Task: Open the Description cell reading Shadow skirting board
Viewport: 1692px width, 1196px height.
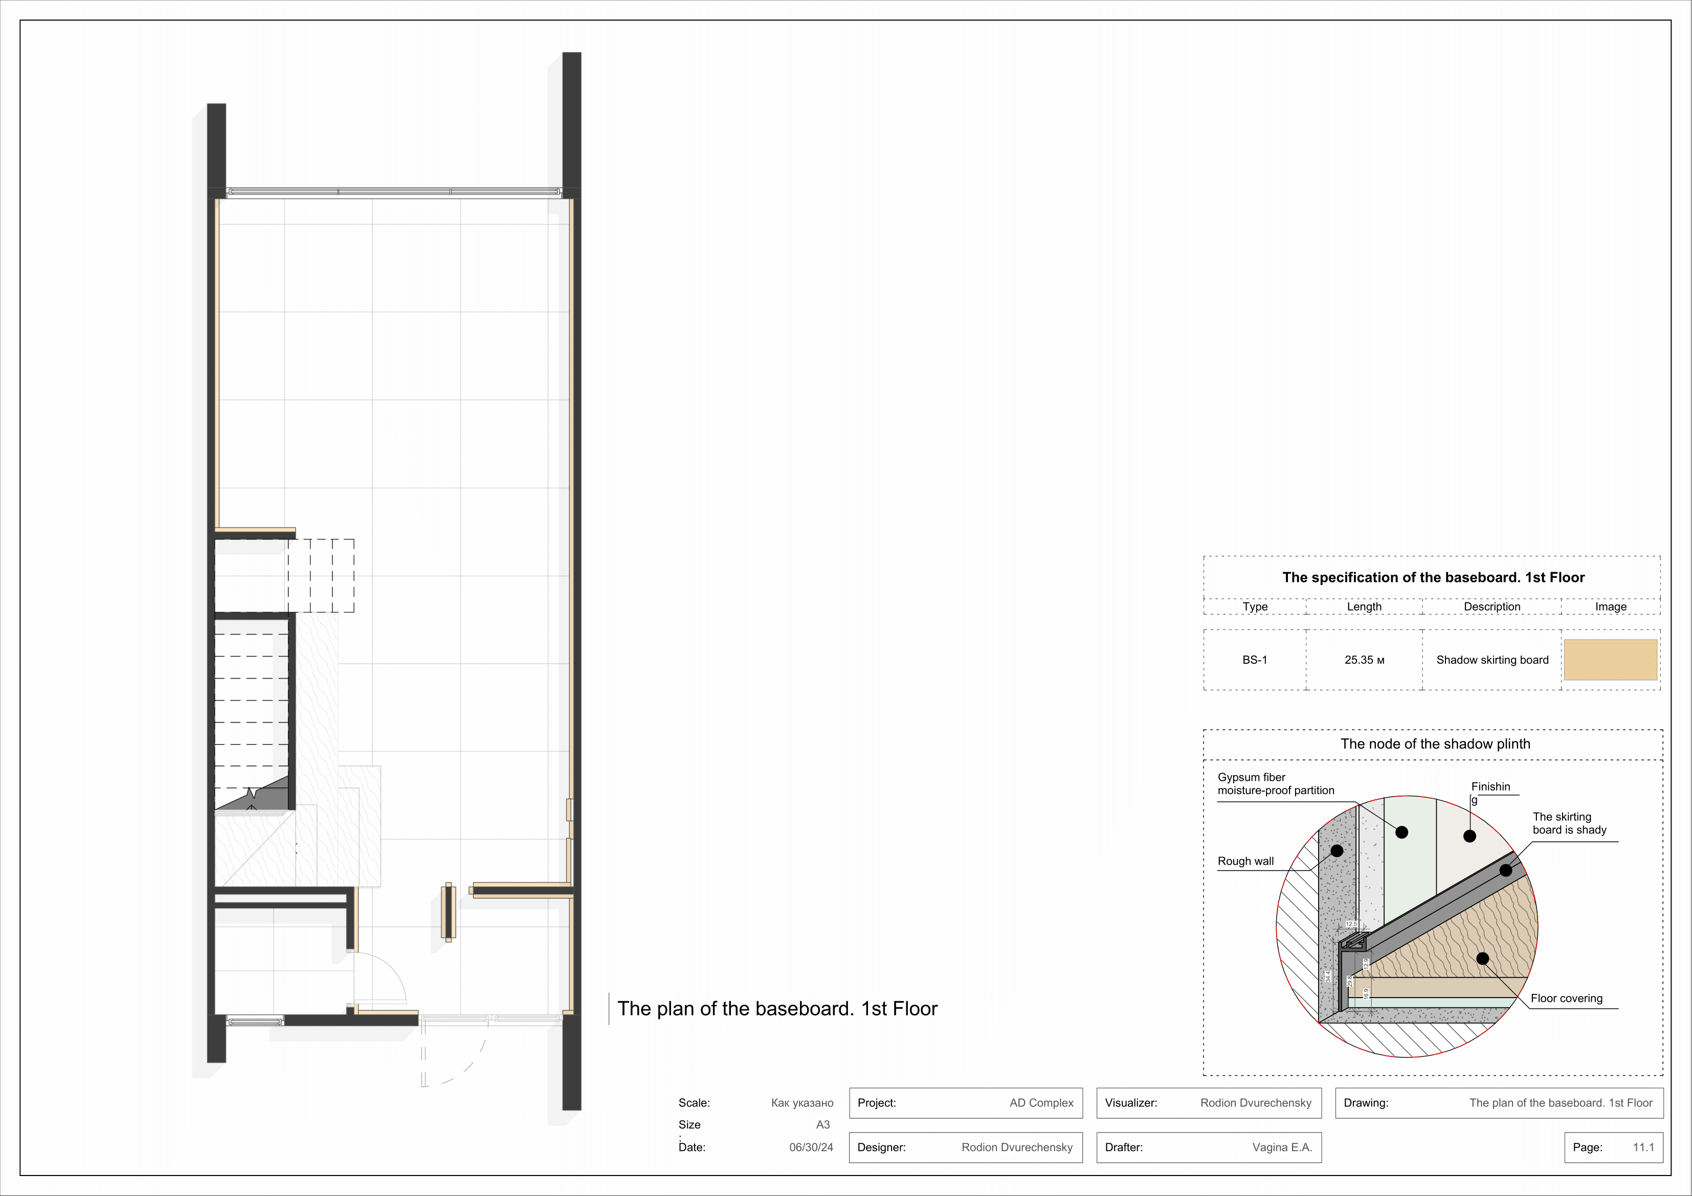Action: click(1493, 660)
